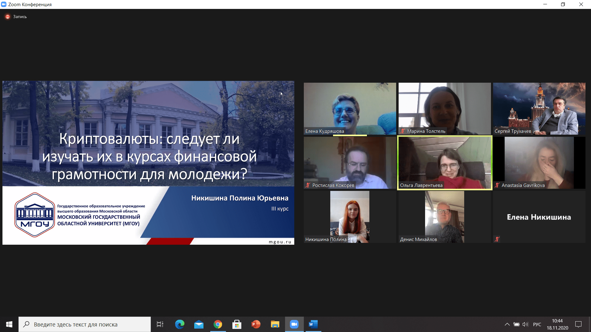This screenshot has height=332, width=591.
Task: Click the Zoom Конференция title bar app icon
Action: click(x=4, y=4)
